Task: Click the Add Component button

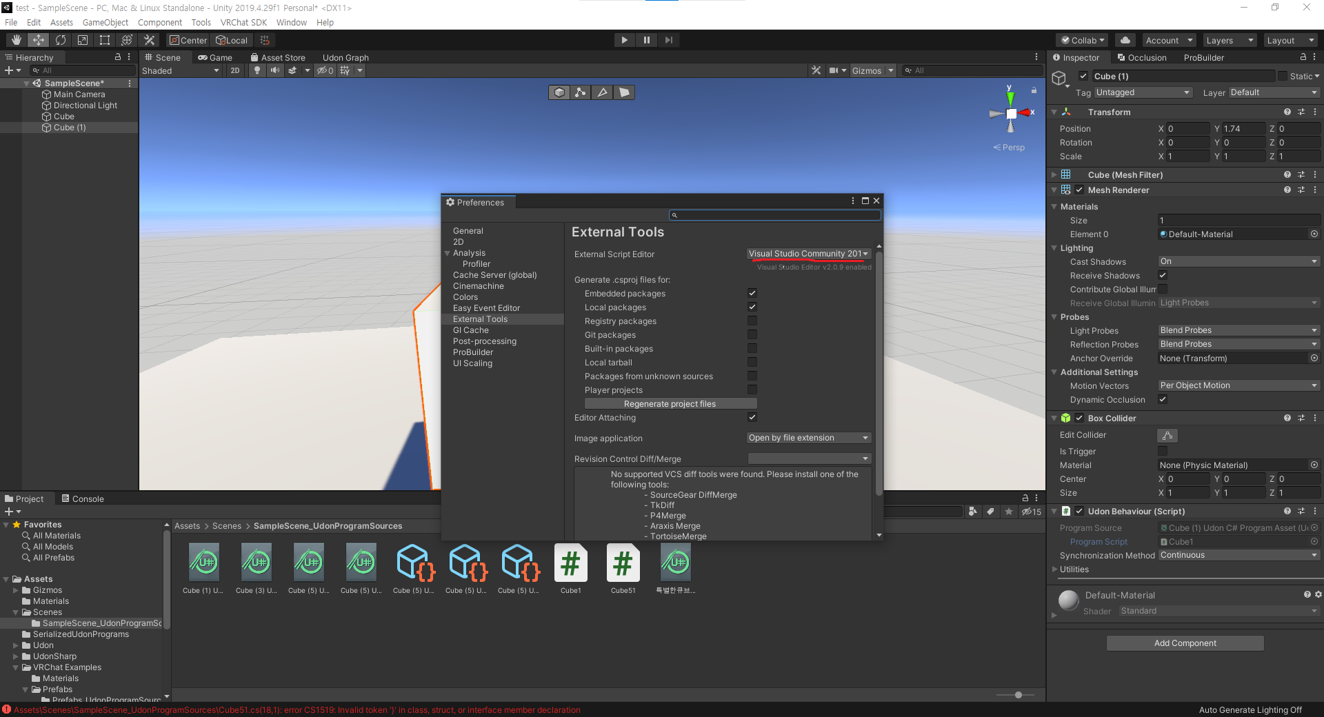Action: point(1185,643)
